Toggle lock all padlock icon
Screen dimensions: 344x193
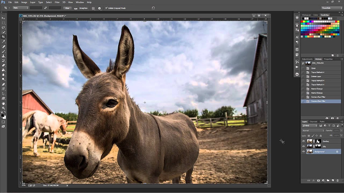click(320, 136)
